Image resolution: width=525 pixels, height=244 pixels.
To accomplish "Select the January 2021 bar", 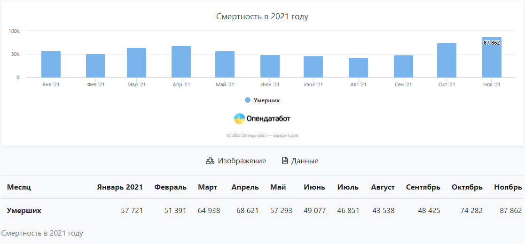I will pos(51,65).
